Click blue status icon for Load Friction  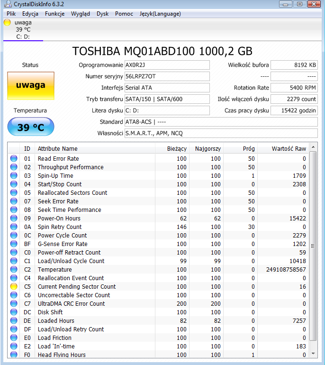click(x=14, y=338)
